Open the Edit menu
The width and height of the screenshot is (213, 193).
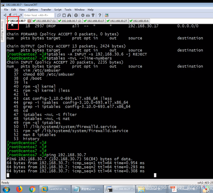tap(14, 10)
